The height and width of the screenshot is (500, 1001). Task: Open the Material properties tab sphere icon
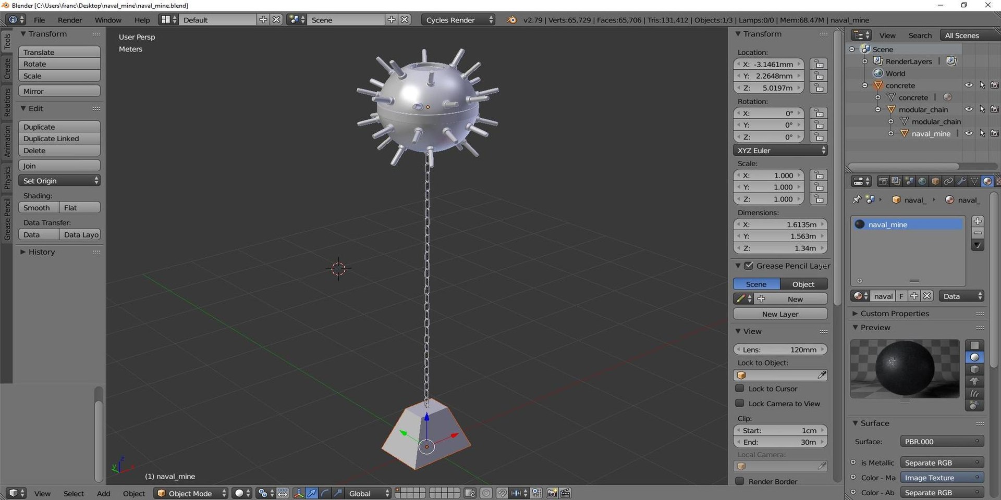[x=987, y=181]
